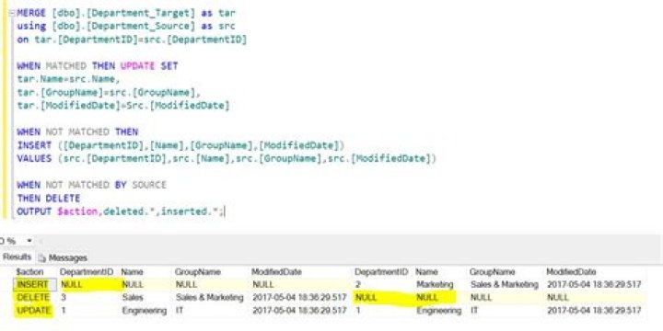The width and height of the screenshot is (663, 331).
Task: Click the VALUES code line
Action: 227,159
